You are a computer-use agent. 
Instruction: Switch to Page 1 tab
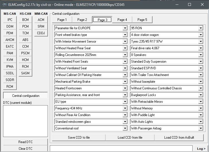[62, 20]
